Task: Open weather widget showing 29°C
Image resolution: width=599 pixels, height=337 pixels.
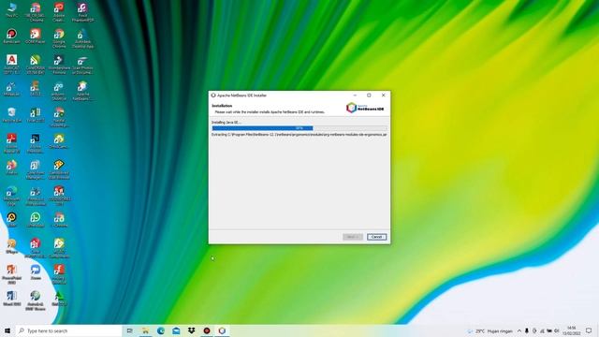Action: click(490, 330)
